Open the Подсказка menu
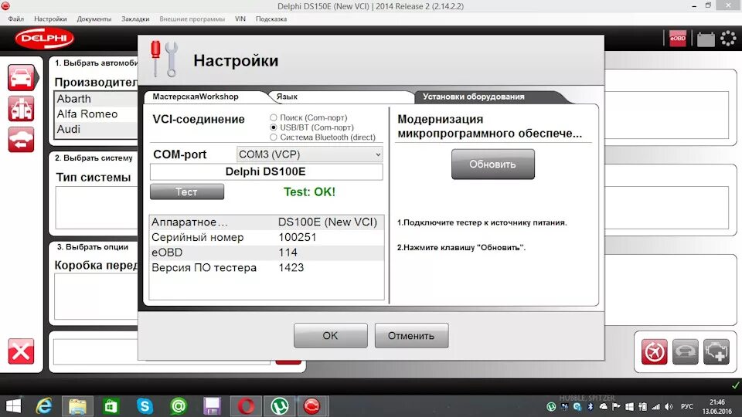 [x=271, y=19]
